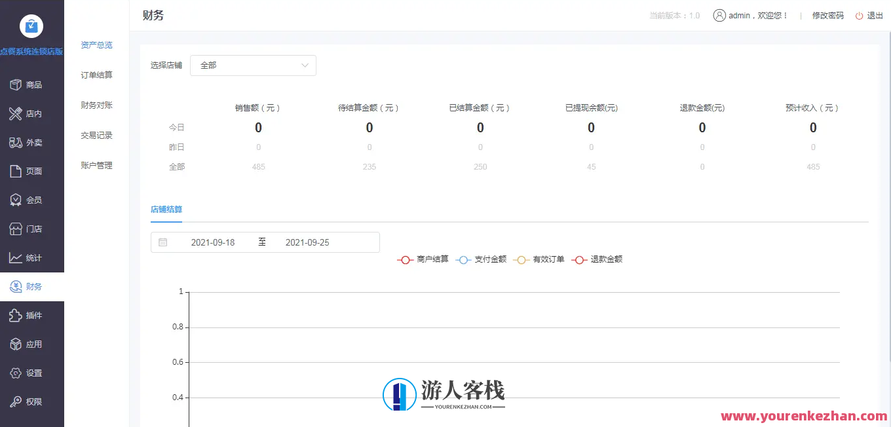Image resolution: width=891 pixels, height=427 pixels.
Task: Open 交易记录 from the submenu
Action: (x=96, y=135)
